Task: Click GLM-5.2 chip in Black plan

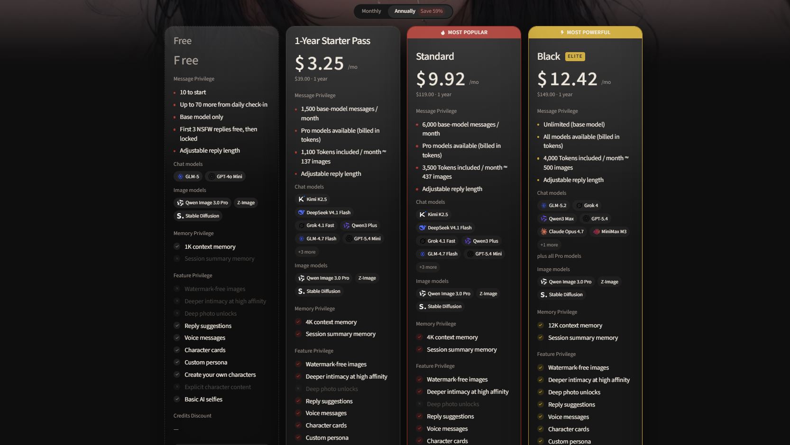Action: pos(554,206)
